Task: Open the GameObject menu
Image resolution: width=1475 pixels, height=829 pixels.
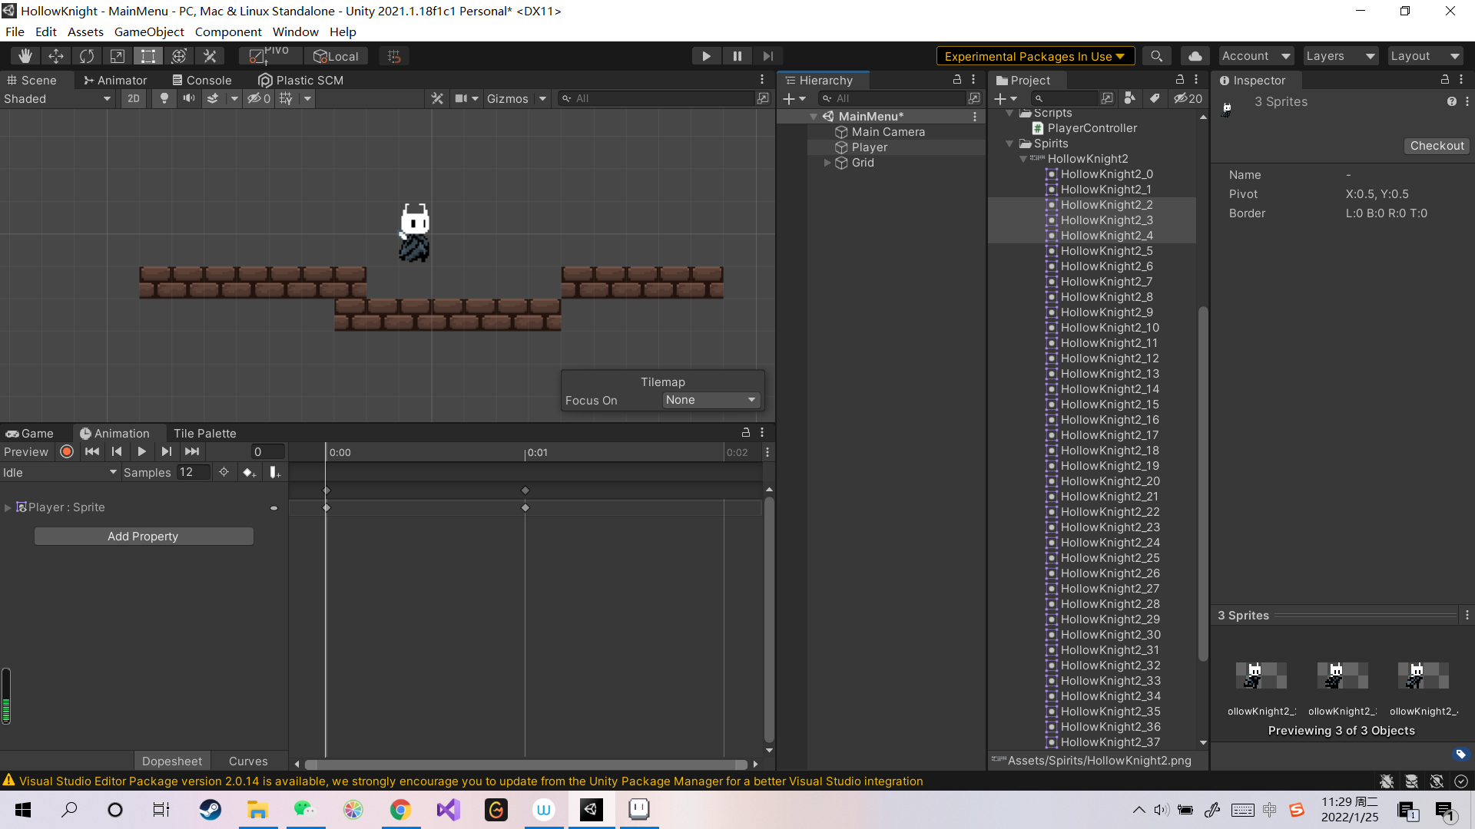Action: (x=149, y=31)
